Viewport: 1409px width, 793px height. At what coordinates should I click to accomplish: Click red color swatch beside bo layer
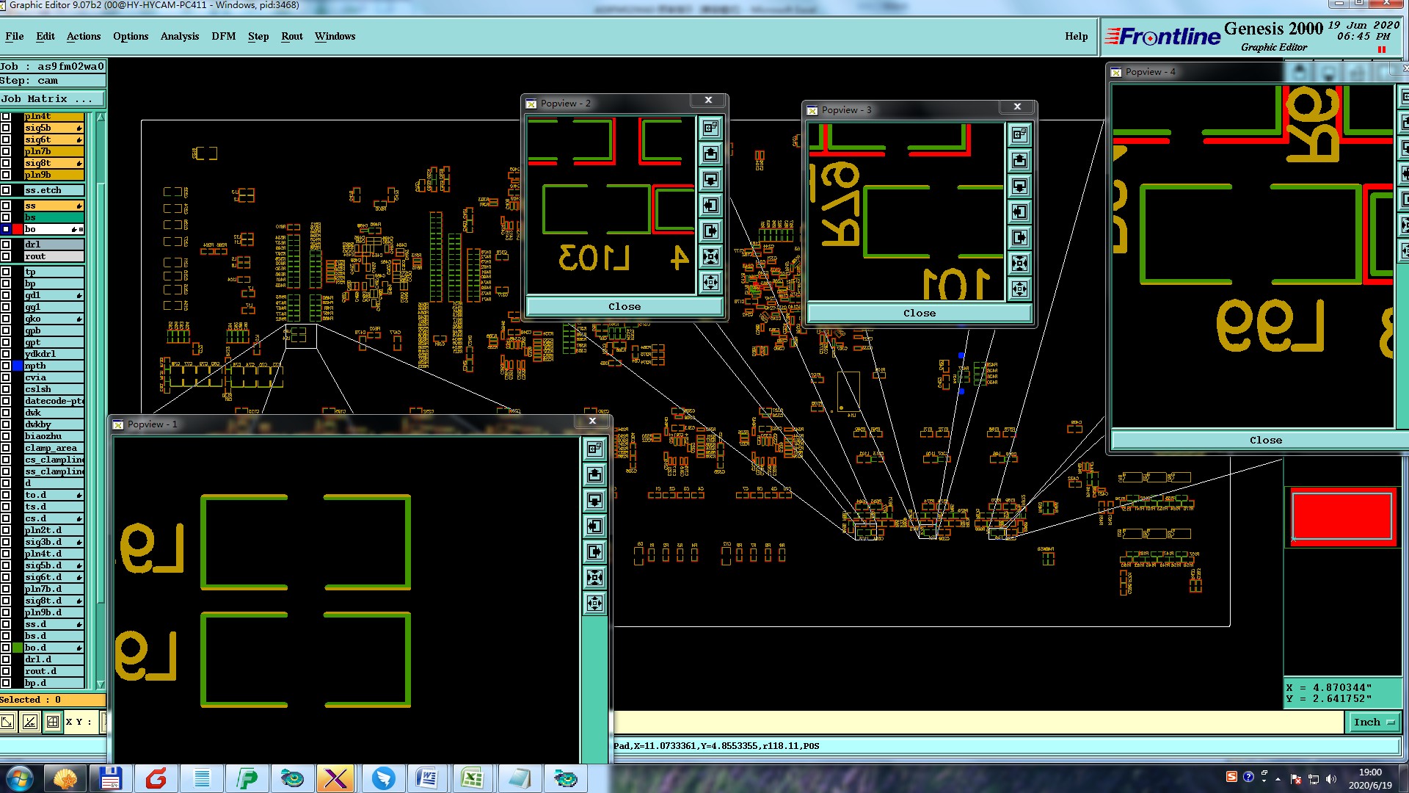18,229
